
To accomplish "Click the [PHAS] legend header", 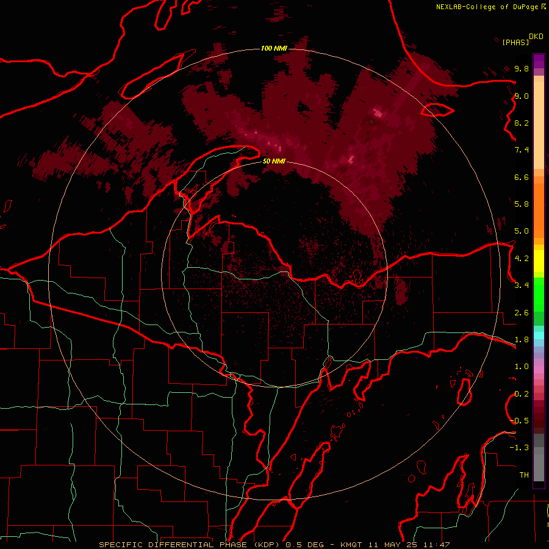I will [515, 42].
